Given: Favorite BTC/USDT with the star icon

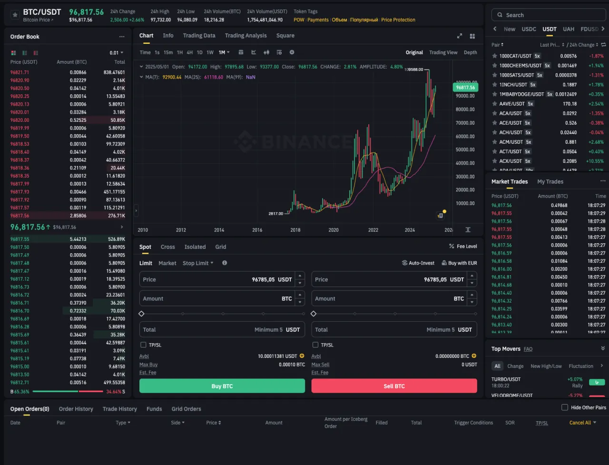Looking at the screenshot, I should (15, 15).
